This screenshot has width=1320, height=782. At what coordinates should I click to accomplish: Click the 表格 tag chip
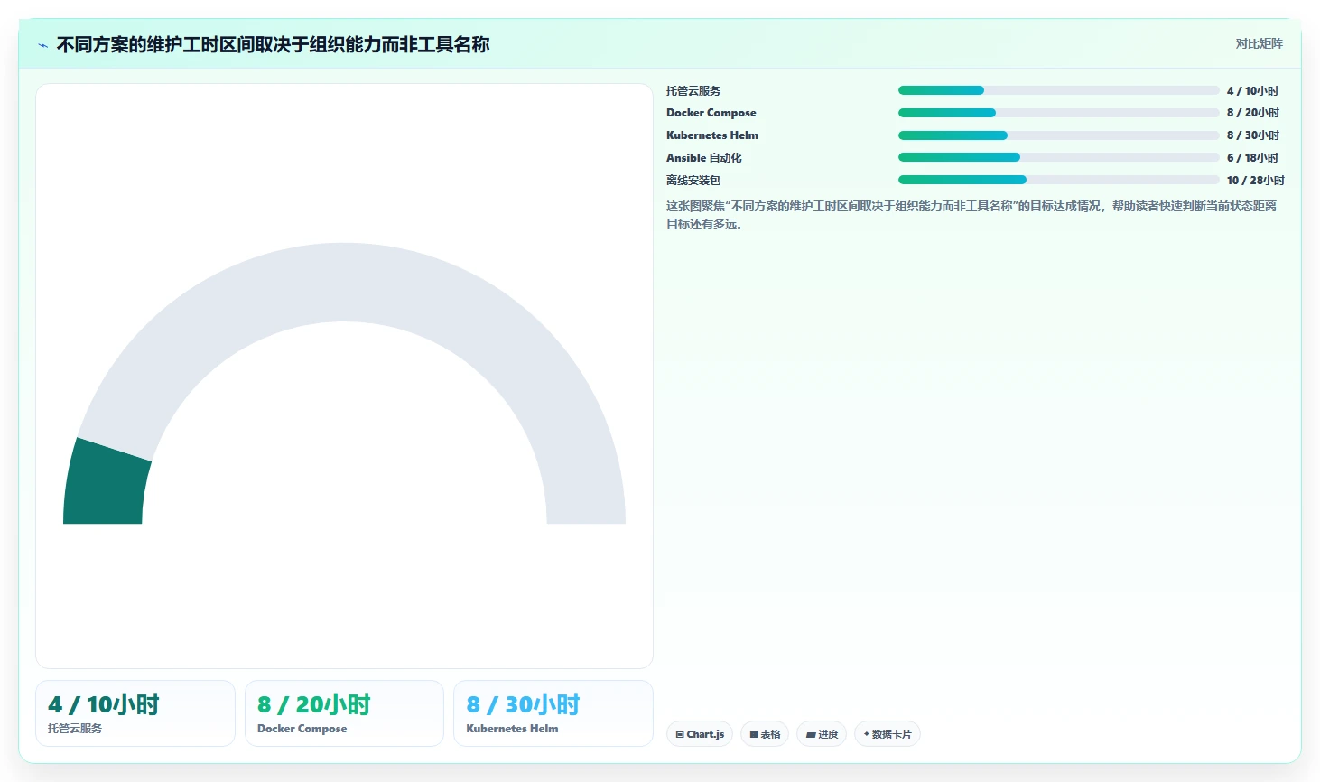[765, 734]
